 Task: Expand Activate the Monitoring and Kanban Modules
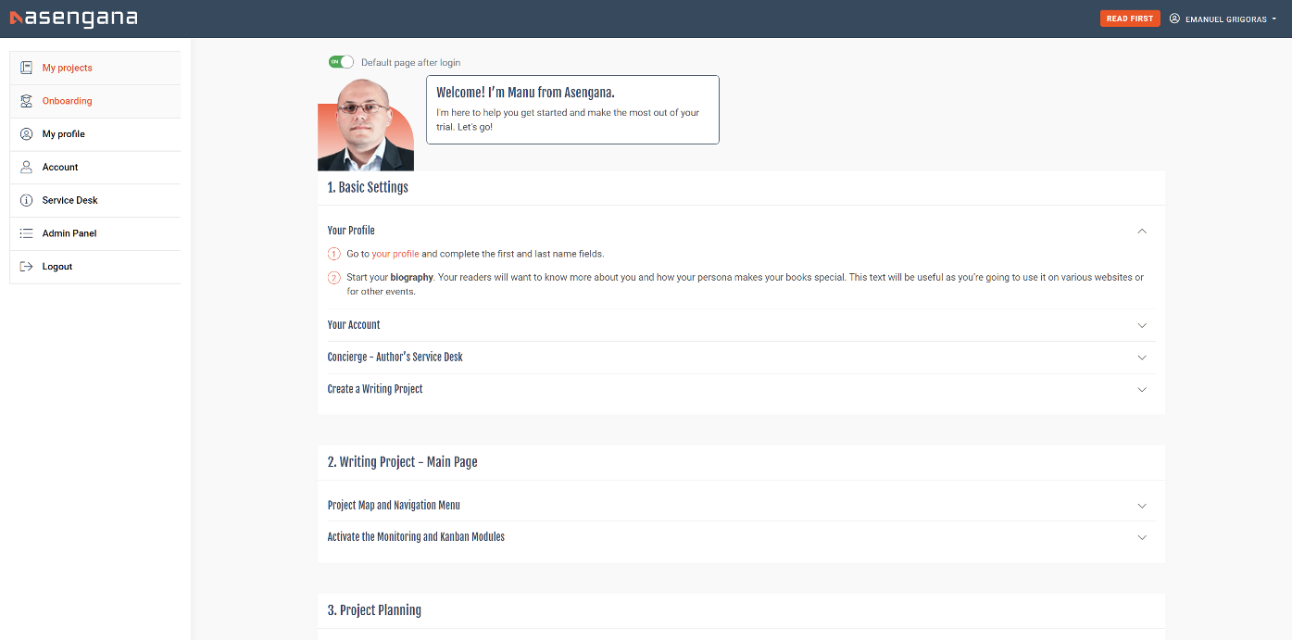tap(1142, 537)
